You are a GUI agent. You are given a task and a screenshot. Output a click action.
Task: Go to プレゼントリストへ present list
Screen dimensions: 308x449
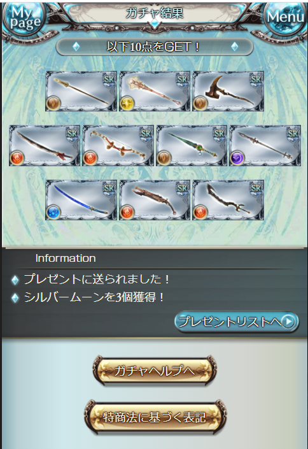(237, 322)
